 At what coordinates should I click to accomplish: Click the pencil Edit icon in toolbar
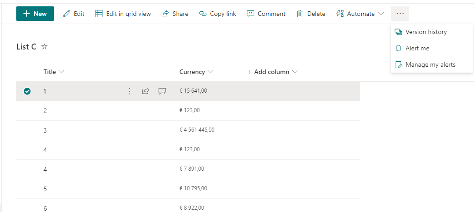[67, 14]
